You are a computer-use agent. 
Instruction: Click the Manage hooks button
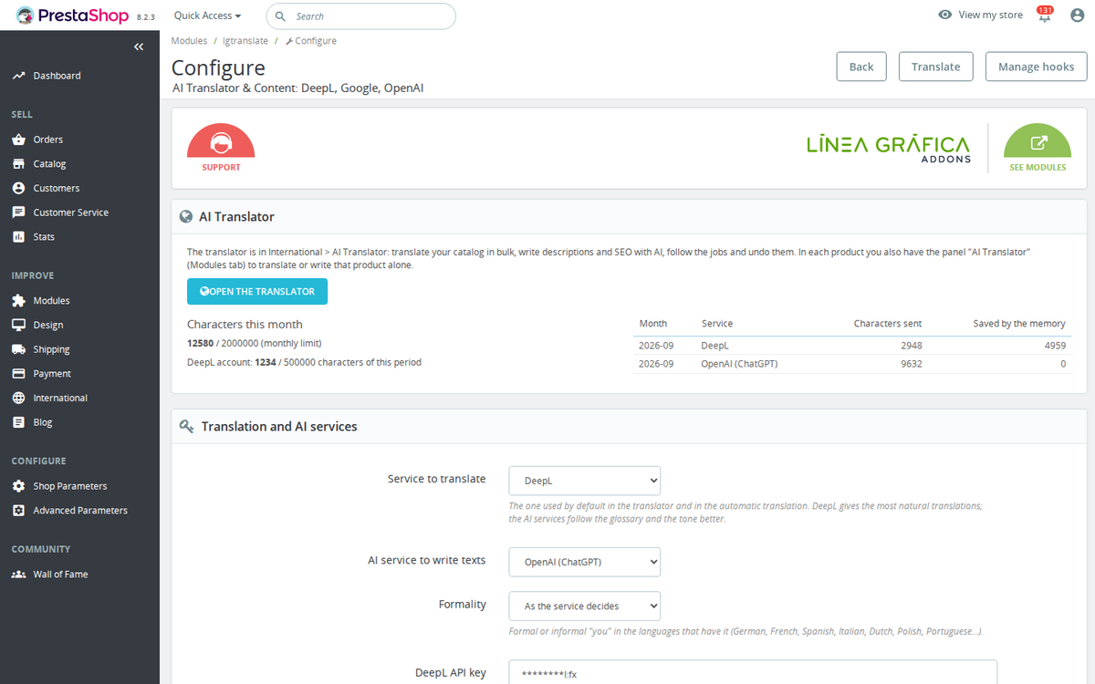[x=1036, y=67]
